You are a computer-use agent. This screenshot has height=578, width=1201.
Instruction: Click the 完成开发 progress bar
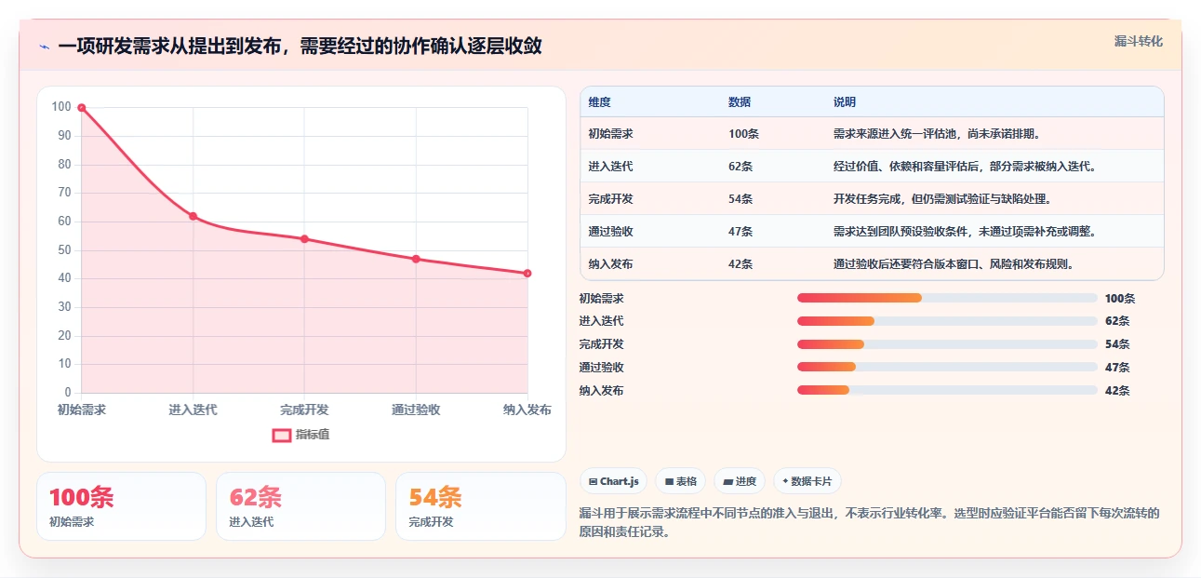947,344
